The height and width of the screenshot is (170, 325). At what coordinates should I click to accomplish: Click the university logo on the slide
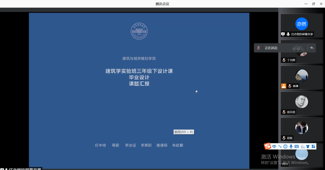139,31
